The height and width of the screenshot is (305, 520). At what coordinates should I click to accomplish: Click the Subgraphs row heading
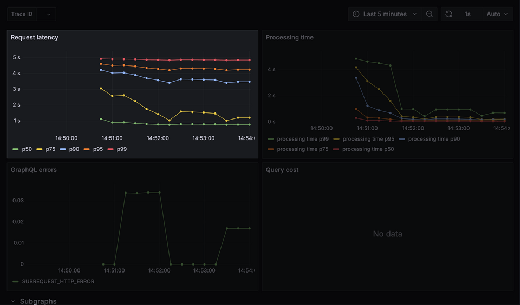pyautogui.click(x=38, y=301)
